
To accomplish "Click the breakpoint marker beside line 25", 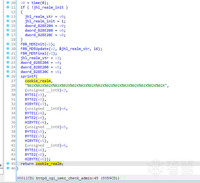I will (8, 71).
